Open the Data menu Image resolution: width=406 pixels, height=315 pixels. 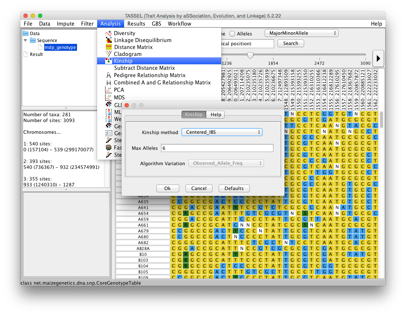point(45,24)
